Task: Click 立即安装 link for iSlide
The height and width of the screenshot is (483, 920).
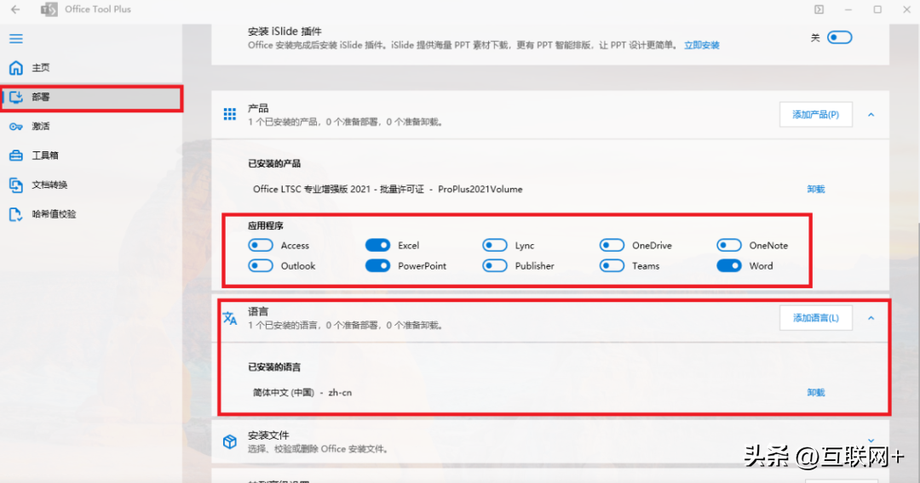Action: (x=702, y=45)
